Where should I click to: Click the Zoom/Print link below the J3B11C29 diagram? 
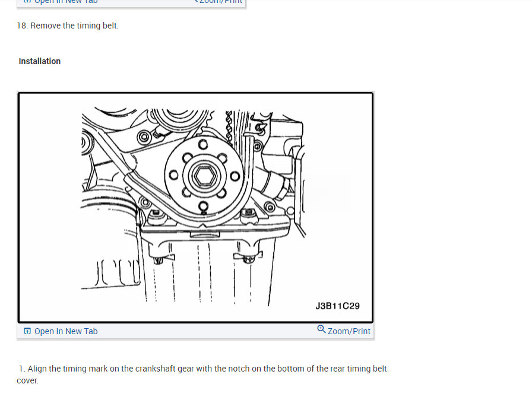tap(349, 331)
